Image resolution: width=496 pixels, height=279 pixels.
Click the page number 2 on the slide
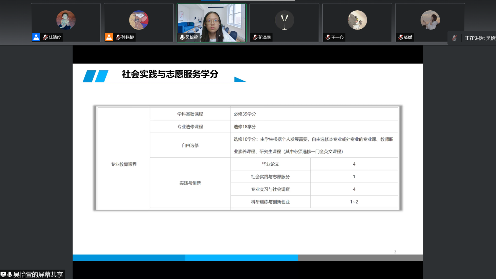point(395,252)
